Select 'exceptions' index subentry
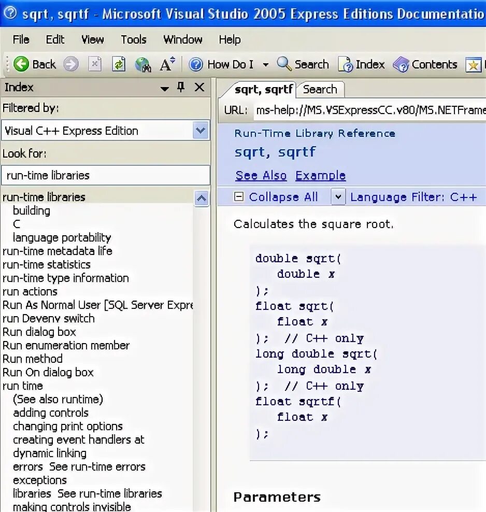The width and height of the screenshot is (486, 512). click(40, 480)
